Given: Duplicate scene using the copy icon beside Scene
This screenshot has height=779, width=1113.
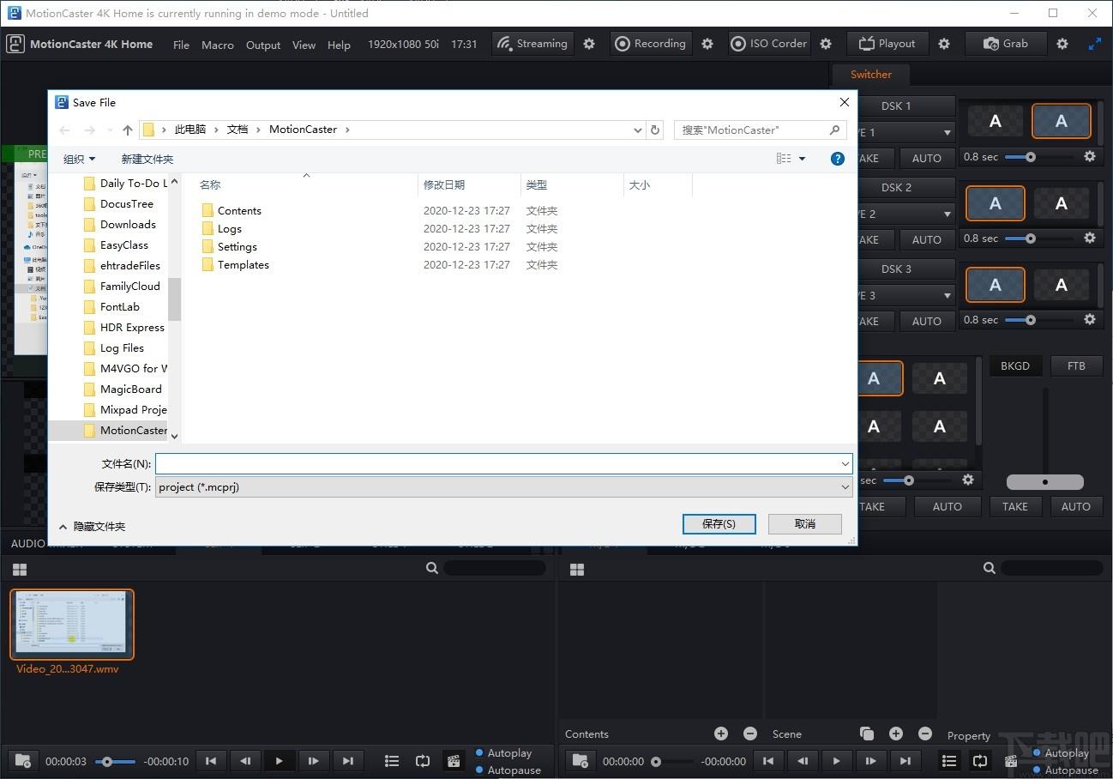Looking at the screenshot, I should pyautogui.click(x=867, y=734).
